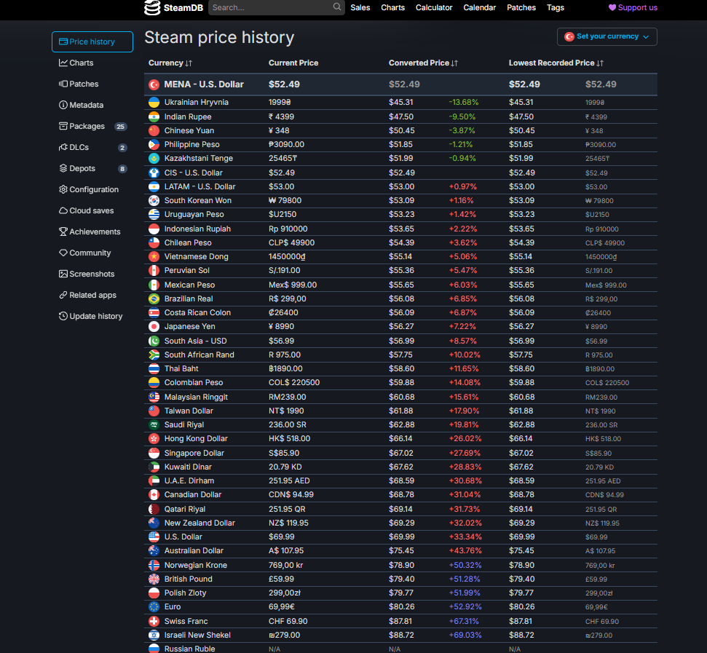Screen dimensions: 707x653
Task: Click the Packages box icon
Action: [x=63, y=126]
